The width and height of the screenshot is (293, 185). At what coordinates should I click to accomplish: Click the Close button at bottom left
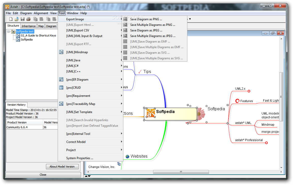[x=43, y=175]
